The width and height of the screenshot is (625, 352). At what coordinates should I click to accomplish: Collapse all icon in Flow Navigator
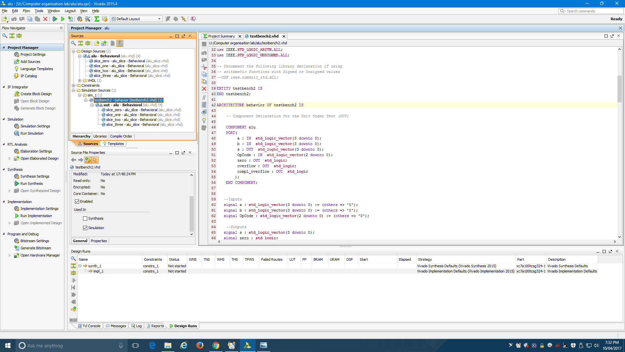click(x=12, y=36)
